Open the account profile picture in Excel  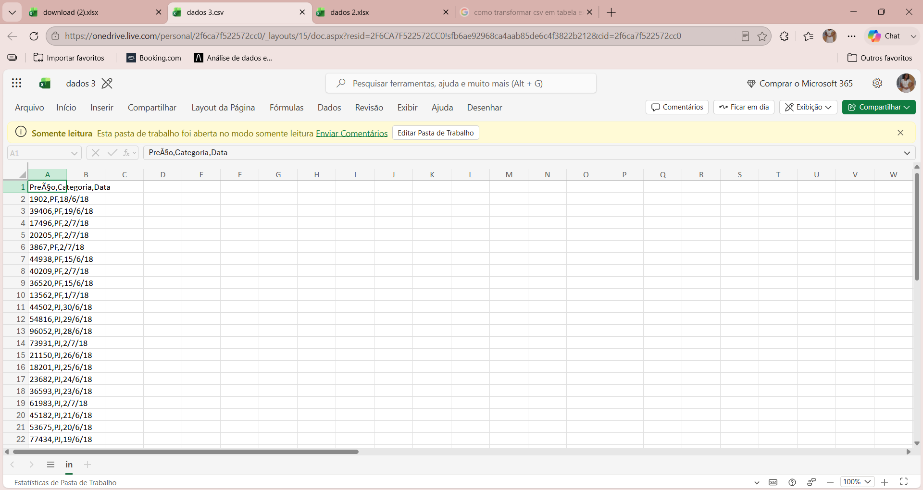pos(906,83)
